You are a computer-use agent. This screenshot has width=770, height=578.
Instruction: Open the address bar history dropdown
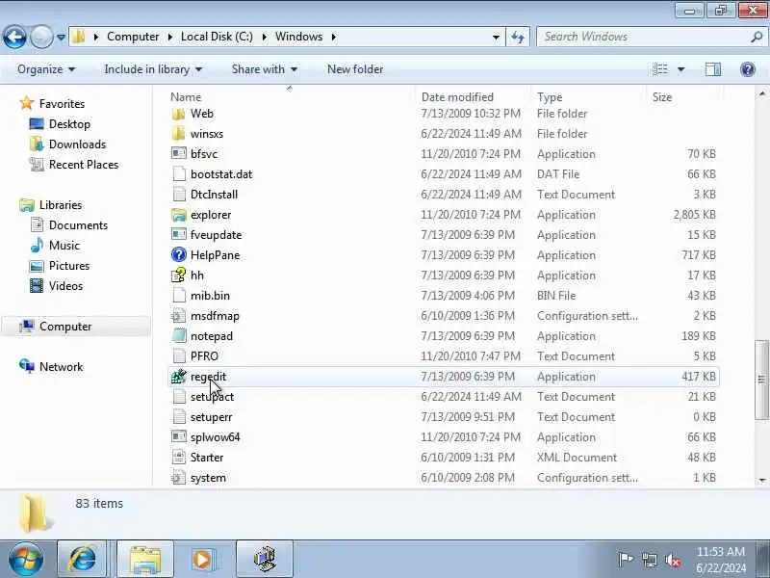pos(496,37)
